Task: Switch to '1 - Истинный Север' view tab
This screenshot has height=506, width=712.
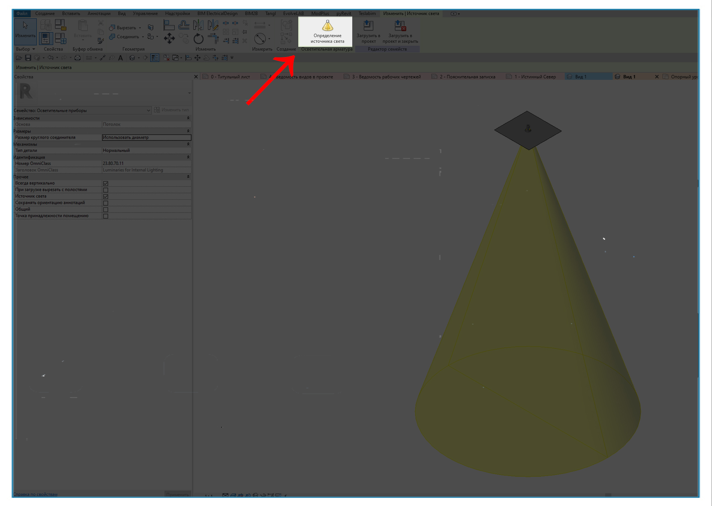Action: coord(535,77)
